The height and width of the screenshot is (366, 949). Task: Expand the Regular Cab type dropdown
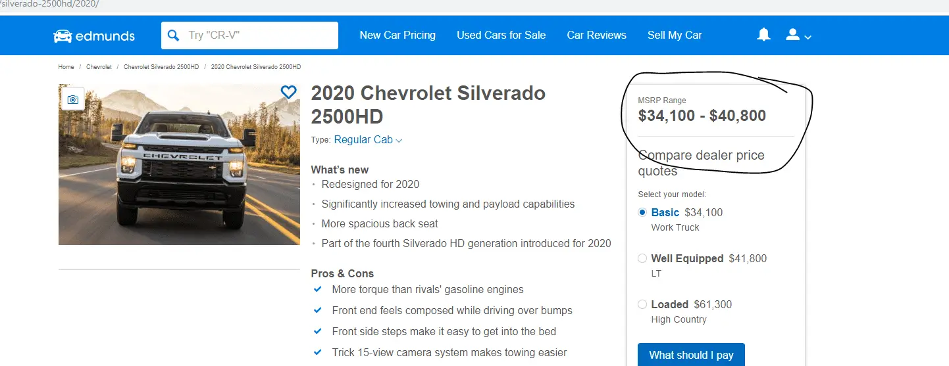coord(368,140)
